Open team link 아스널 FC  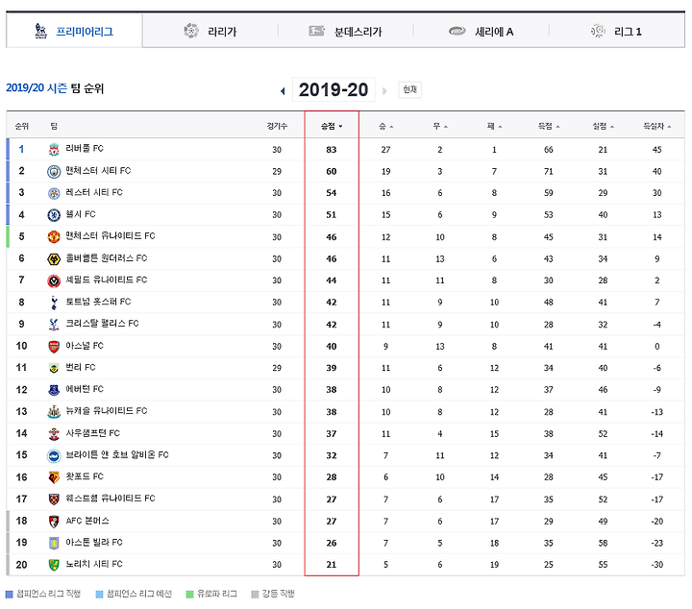pos(85,345)
